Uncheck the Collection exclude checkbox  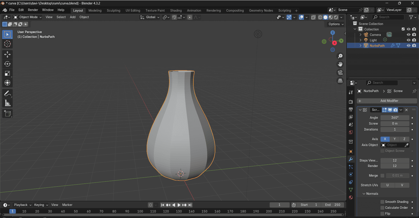pyautogui.click(x=403, y=29)
